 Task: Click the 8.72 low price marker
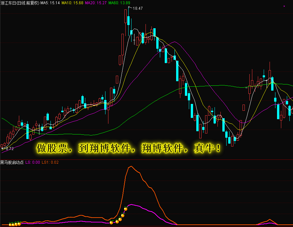click(9, 149)
